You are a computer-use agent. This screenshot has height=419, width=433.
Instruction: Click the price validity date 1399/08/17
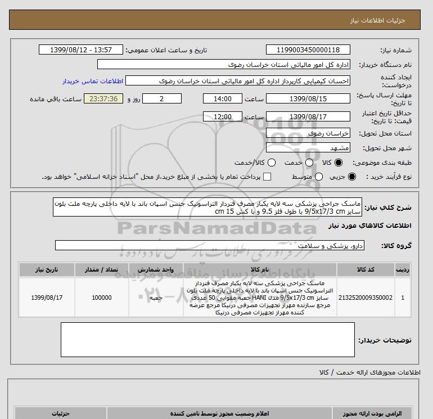[308, 116]
